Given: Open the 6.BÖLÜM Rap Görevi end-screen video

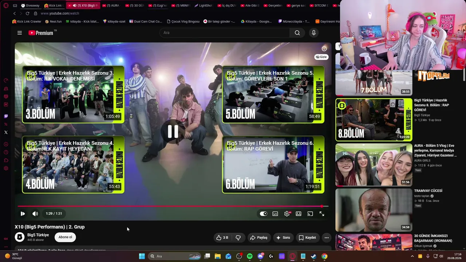Looking at the screenshot, I should pos(273,164).
